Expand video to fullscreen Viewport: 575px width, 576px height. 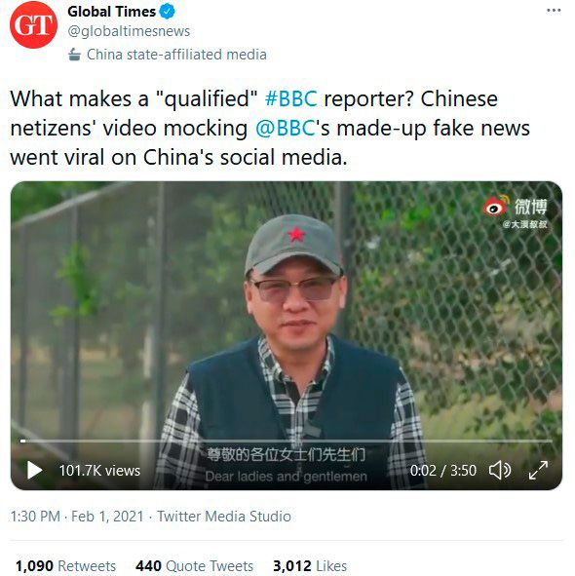tap(538, 470)
